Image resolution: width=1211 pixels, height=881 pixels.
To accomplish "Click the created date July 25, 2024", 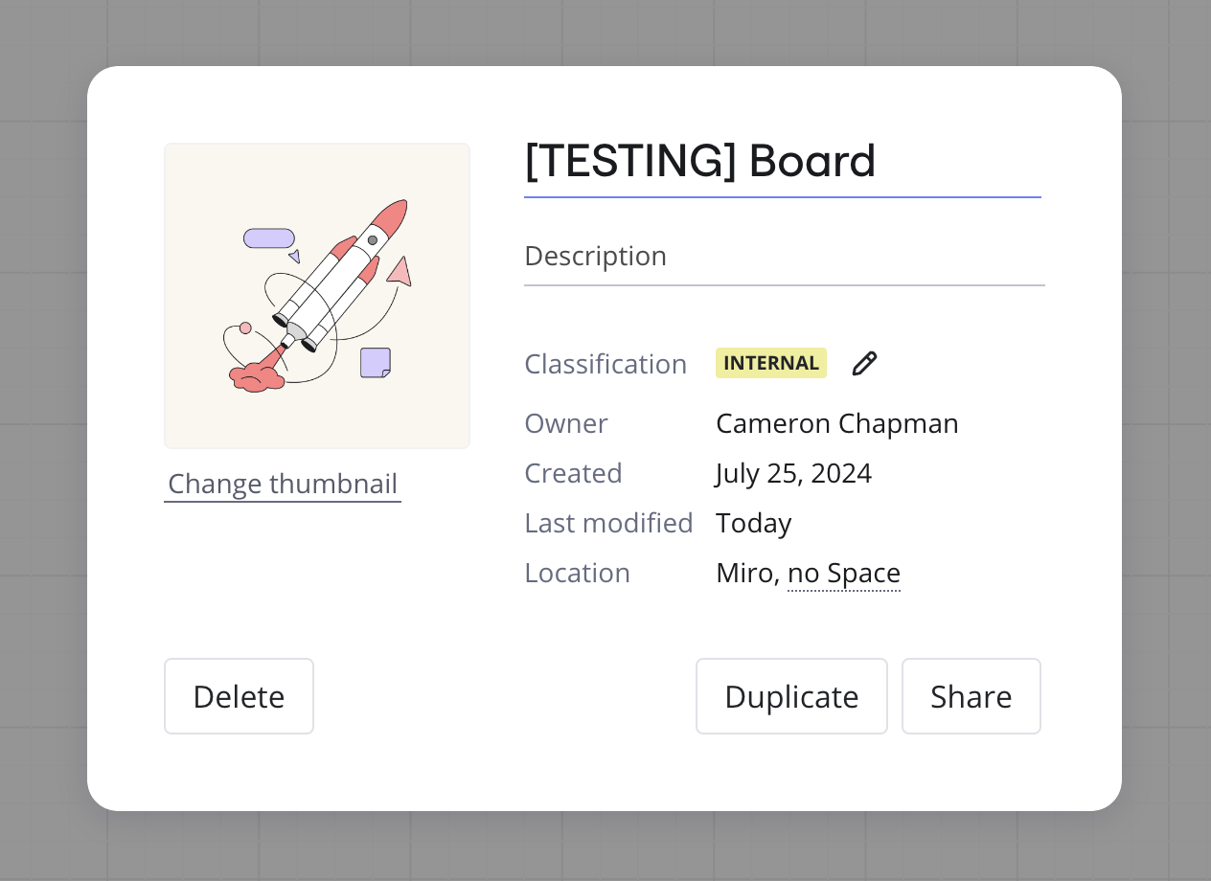I will pos(793,473).
